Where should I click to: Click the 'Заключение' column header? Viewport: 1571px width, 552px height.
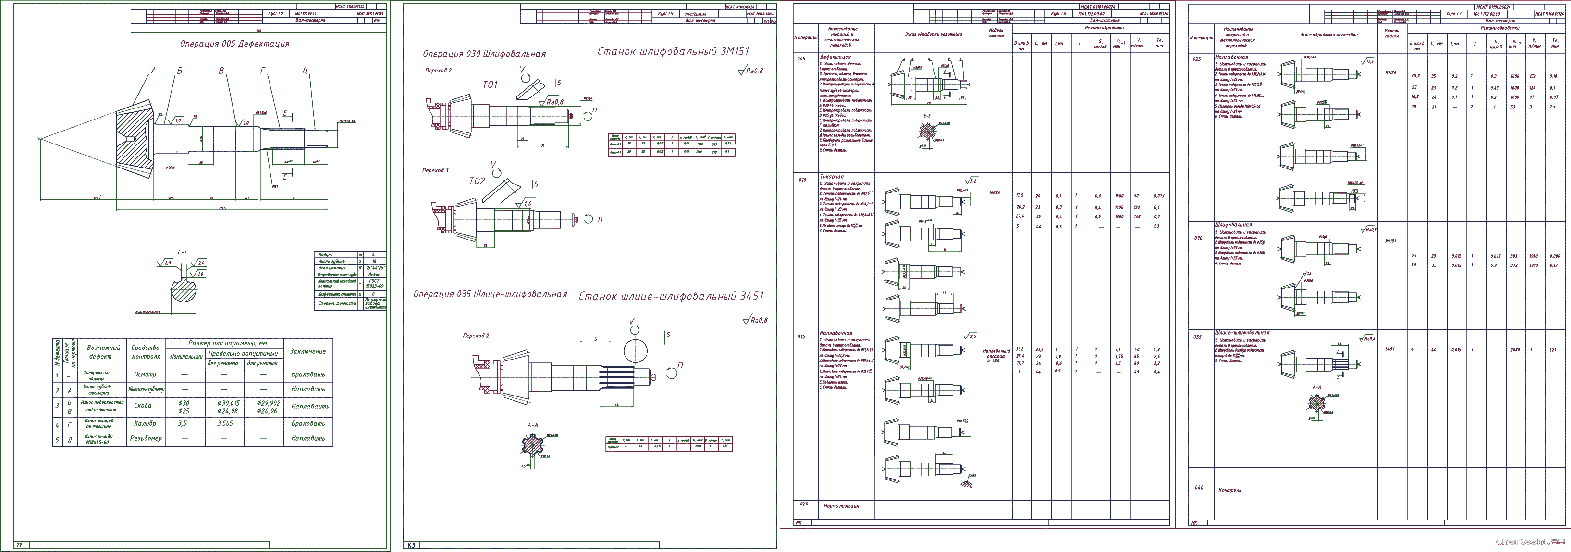[x=308, y=351]
